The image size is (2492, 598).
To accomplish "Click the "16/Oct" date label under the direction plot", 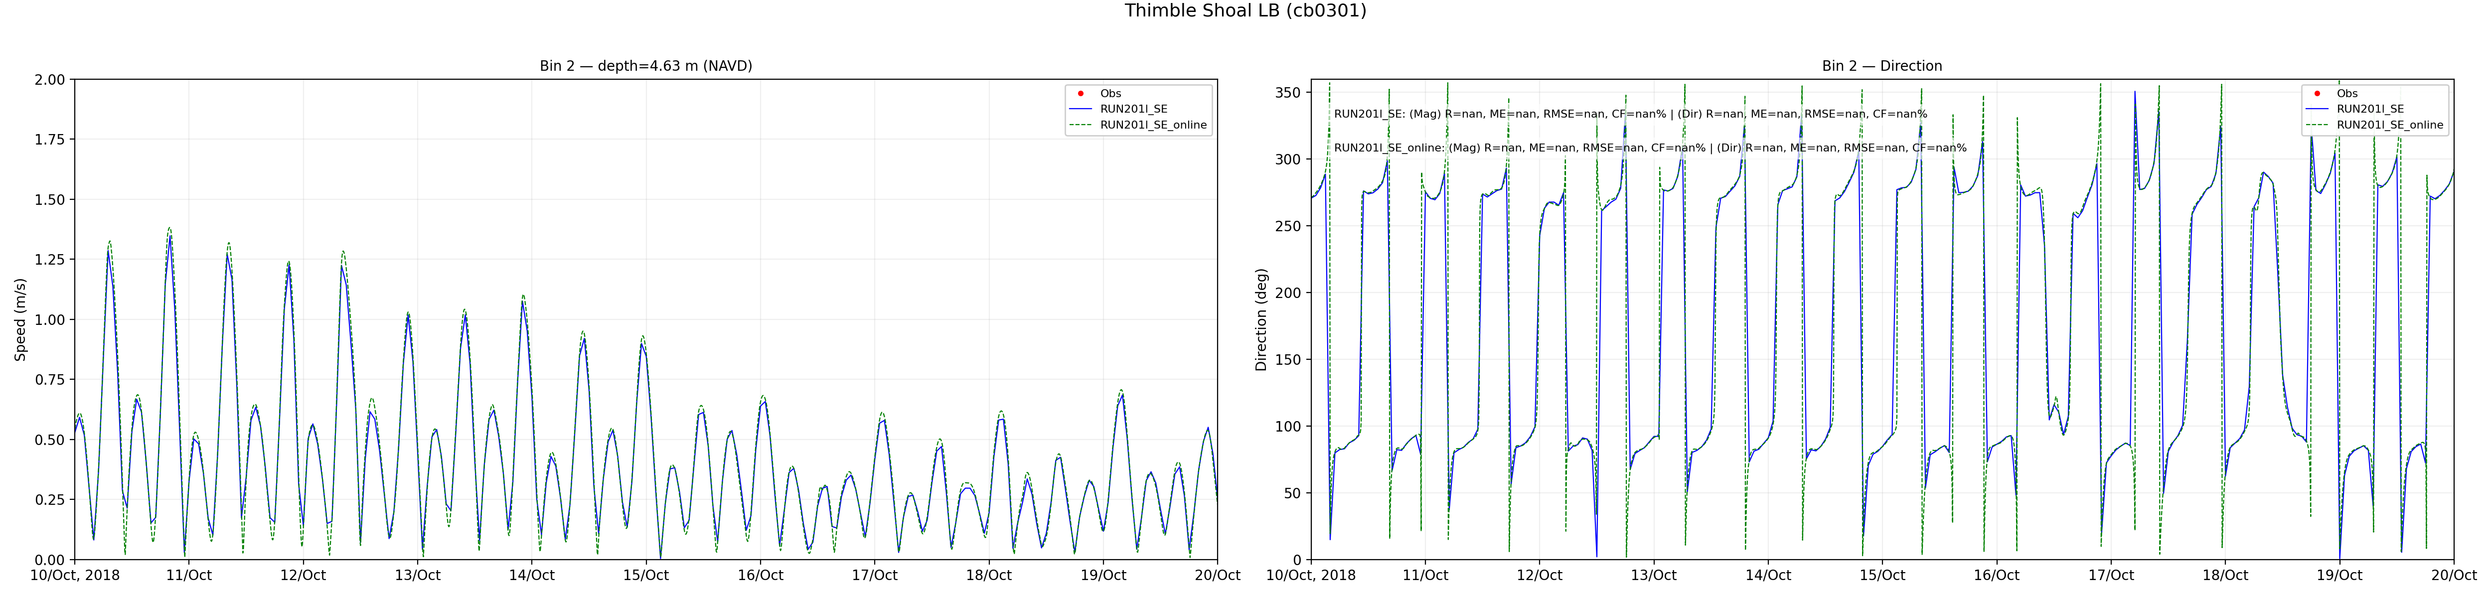I will (x=1997, y=576).
